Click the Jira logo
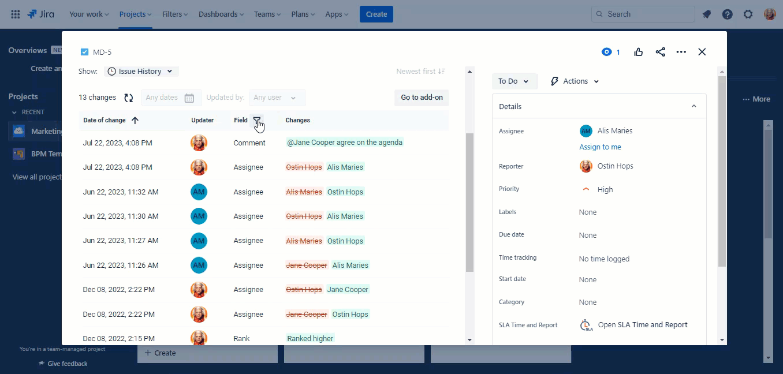 [40, 14]
